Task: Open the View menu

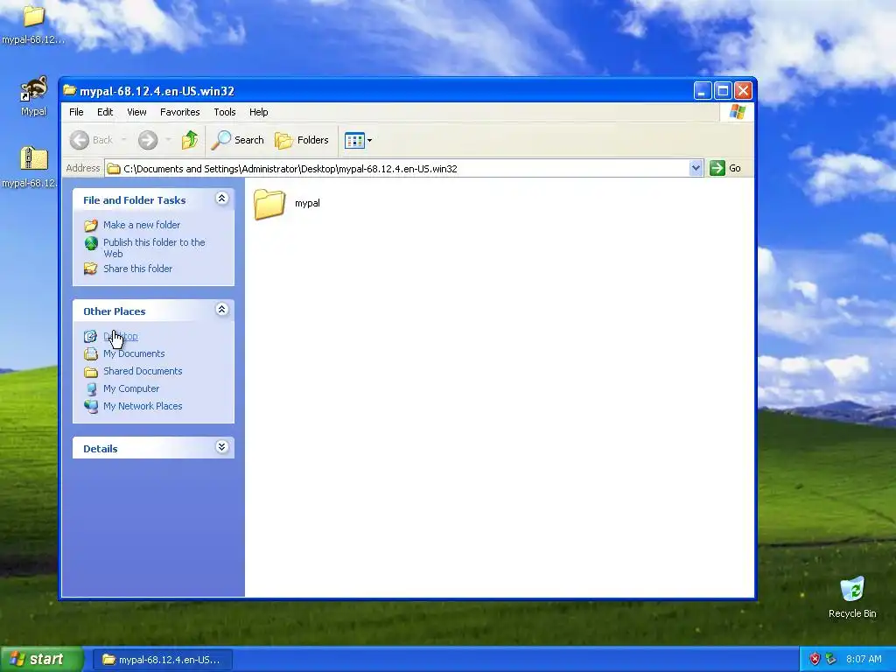Action: (136, 112)
